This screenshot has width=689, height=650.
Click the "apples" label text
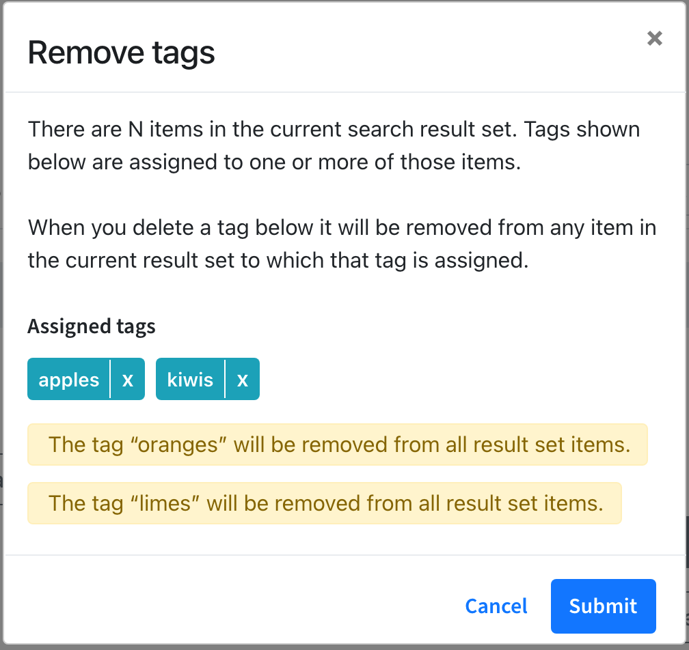68,379
